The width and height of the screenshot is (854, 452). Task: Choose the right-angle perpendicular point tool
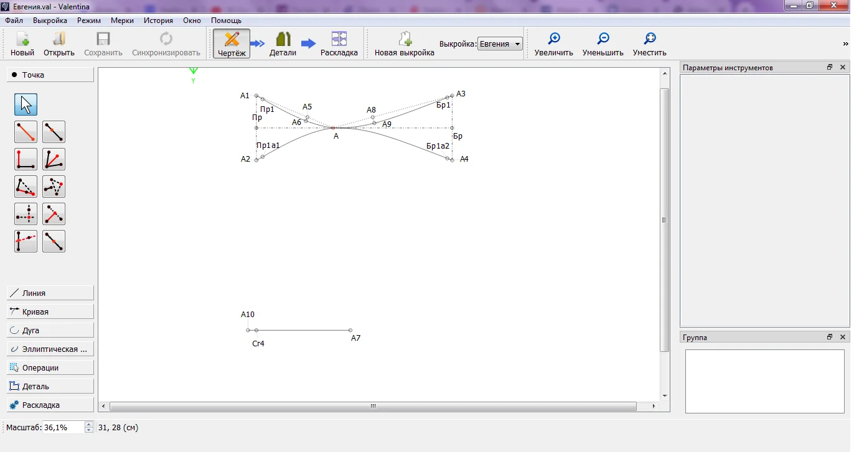pos(26,159)
